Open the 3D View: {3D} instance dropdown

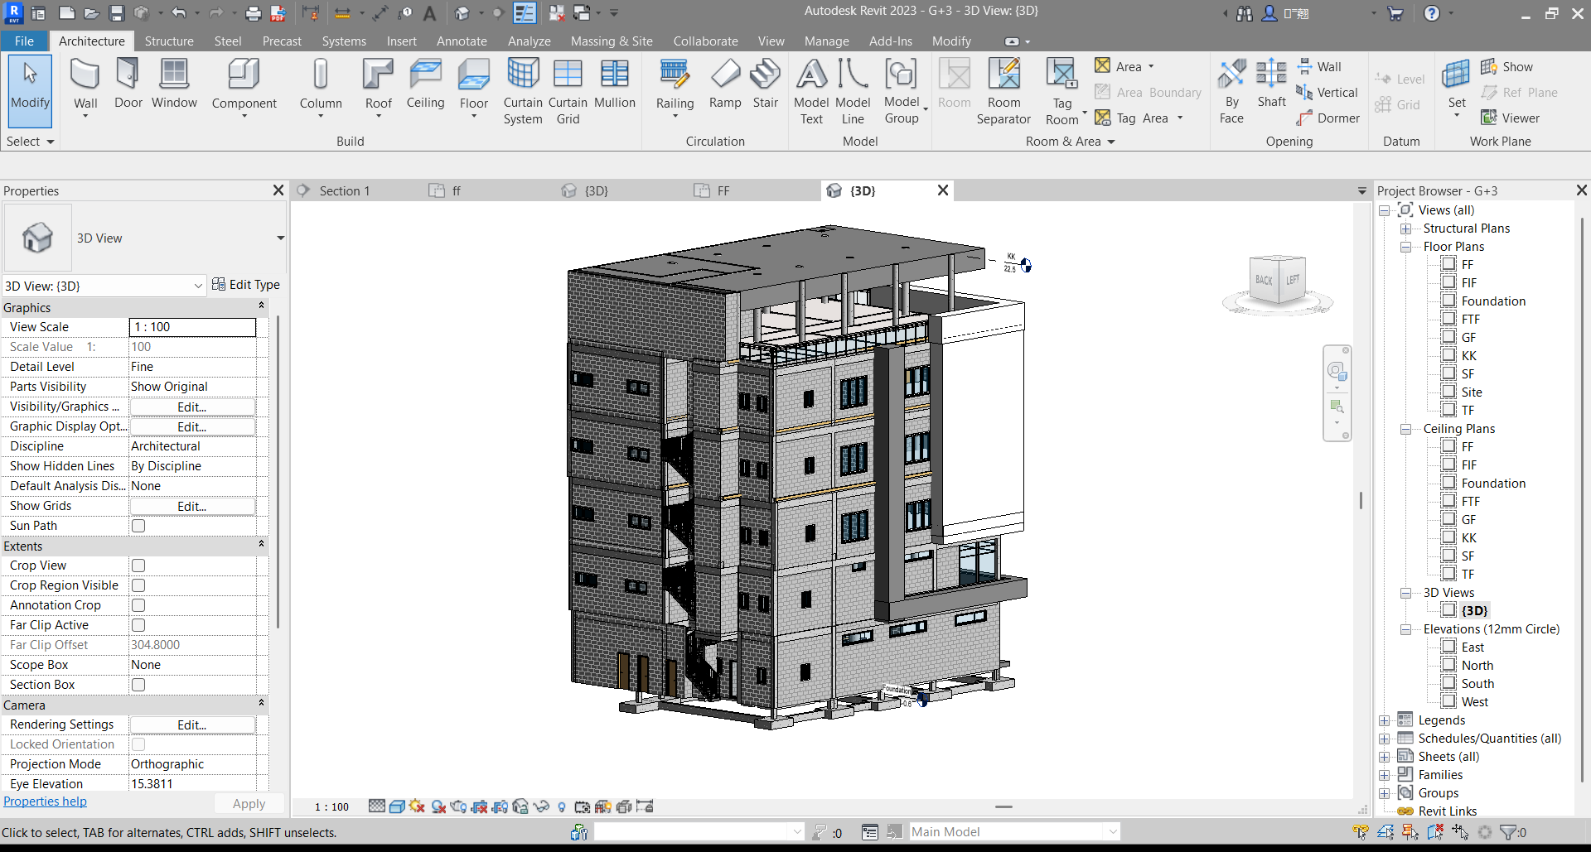click(x=198, y=286)
